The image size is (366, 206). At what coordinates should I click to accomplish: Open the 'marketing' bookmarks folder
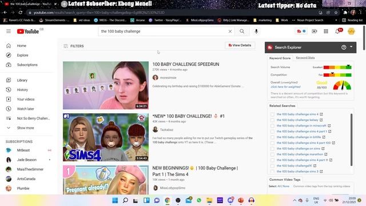pos(262,20)
